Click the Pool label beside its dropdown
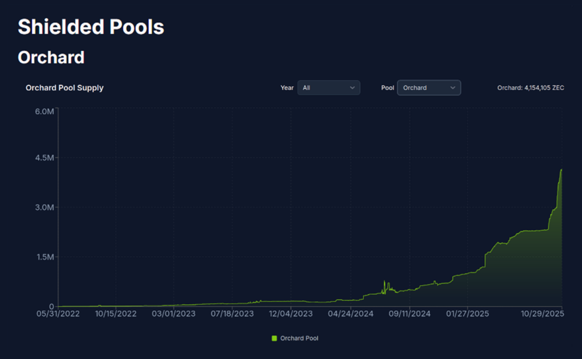This screenshot has height=359, width=582. pyautogui.click(x=387, y=88)
